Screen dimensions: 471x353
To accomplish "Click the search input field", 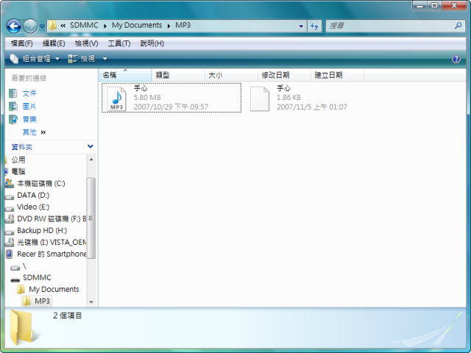I will (x=389, y=26).
